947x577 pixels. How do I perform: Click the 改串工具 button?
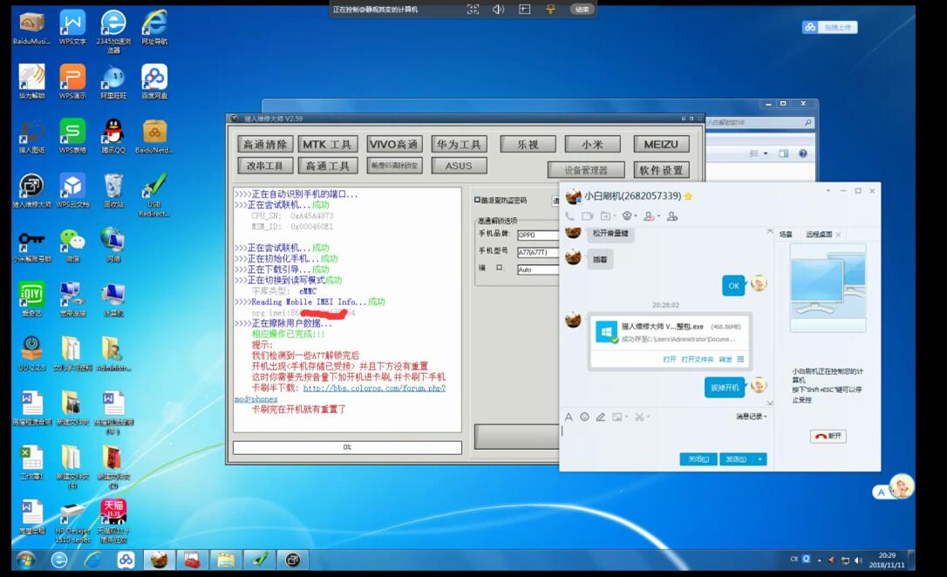coord(265,166)
